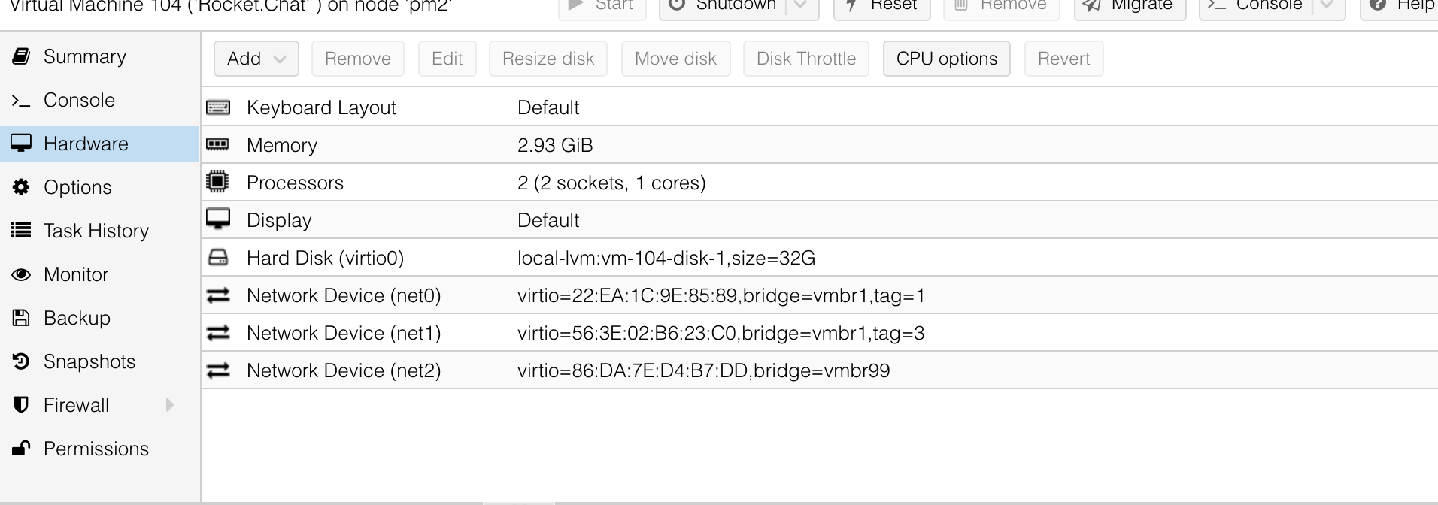Viewport: 1438px width, 505px height.
Task: Open the Task History view
Action: (x=96, y=230)
